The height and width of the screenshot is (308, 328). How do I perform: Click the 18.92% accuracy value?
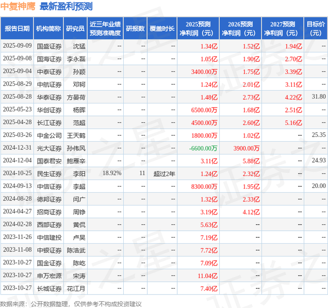pos(112,173)
